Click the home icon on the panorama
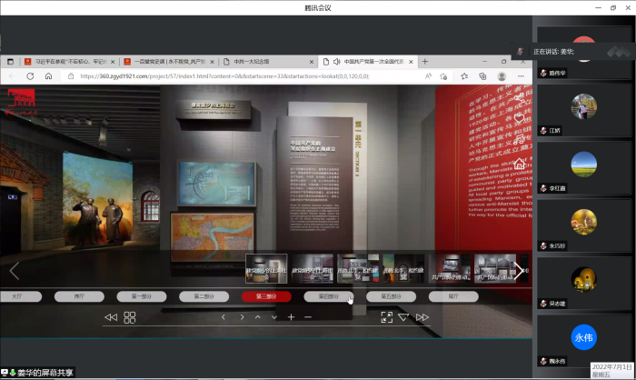The image size is (636, 380). [519, 164]
